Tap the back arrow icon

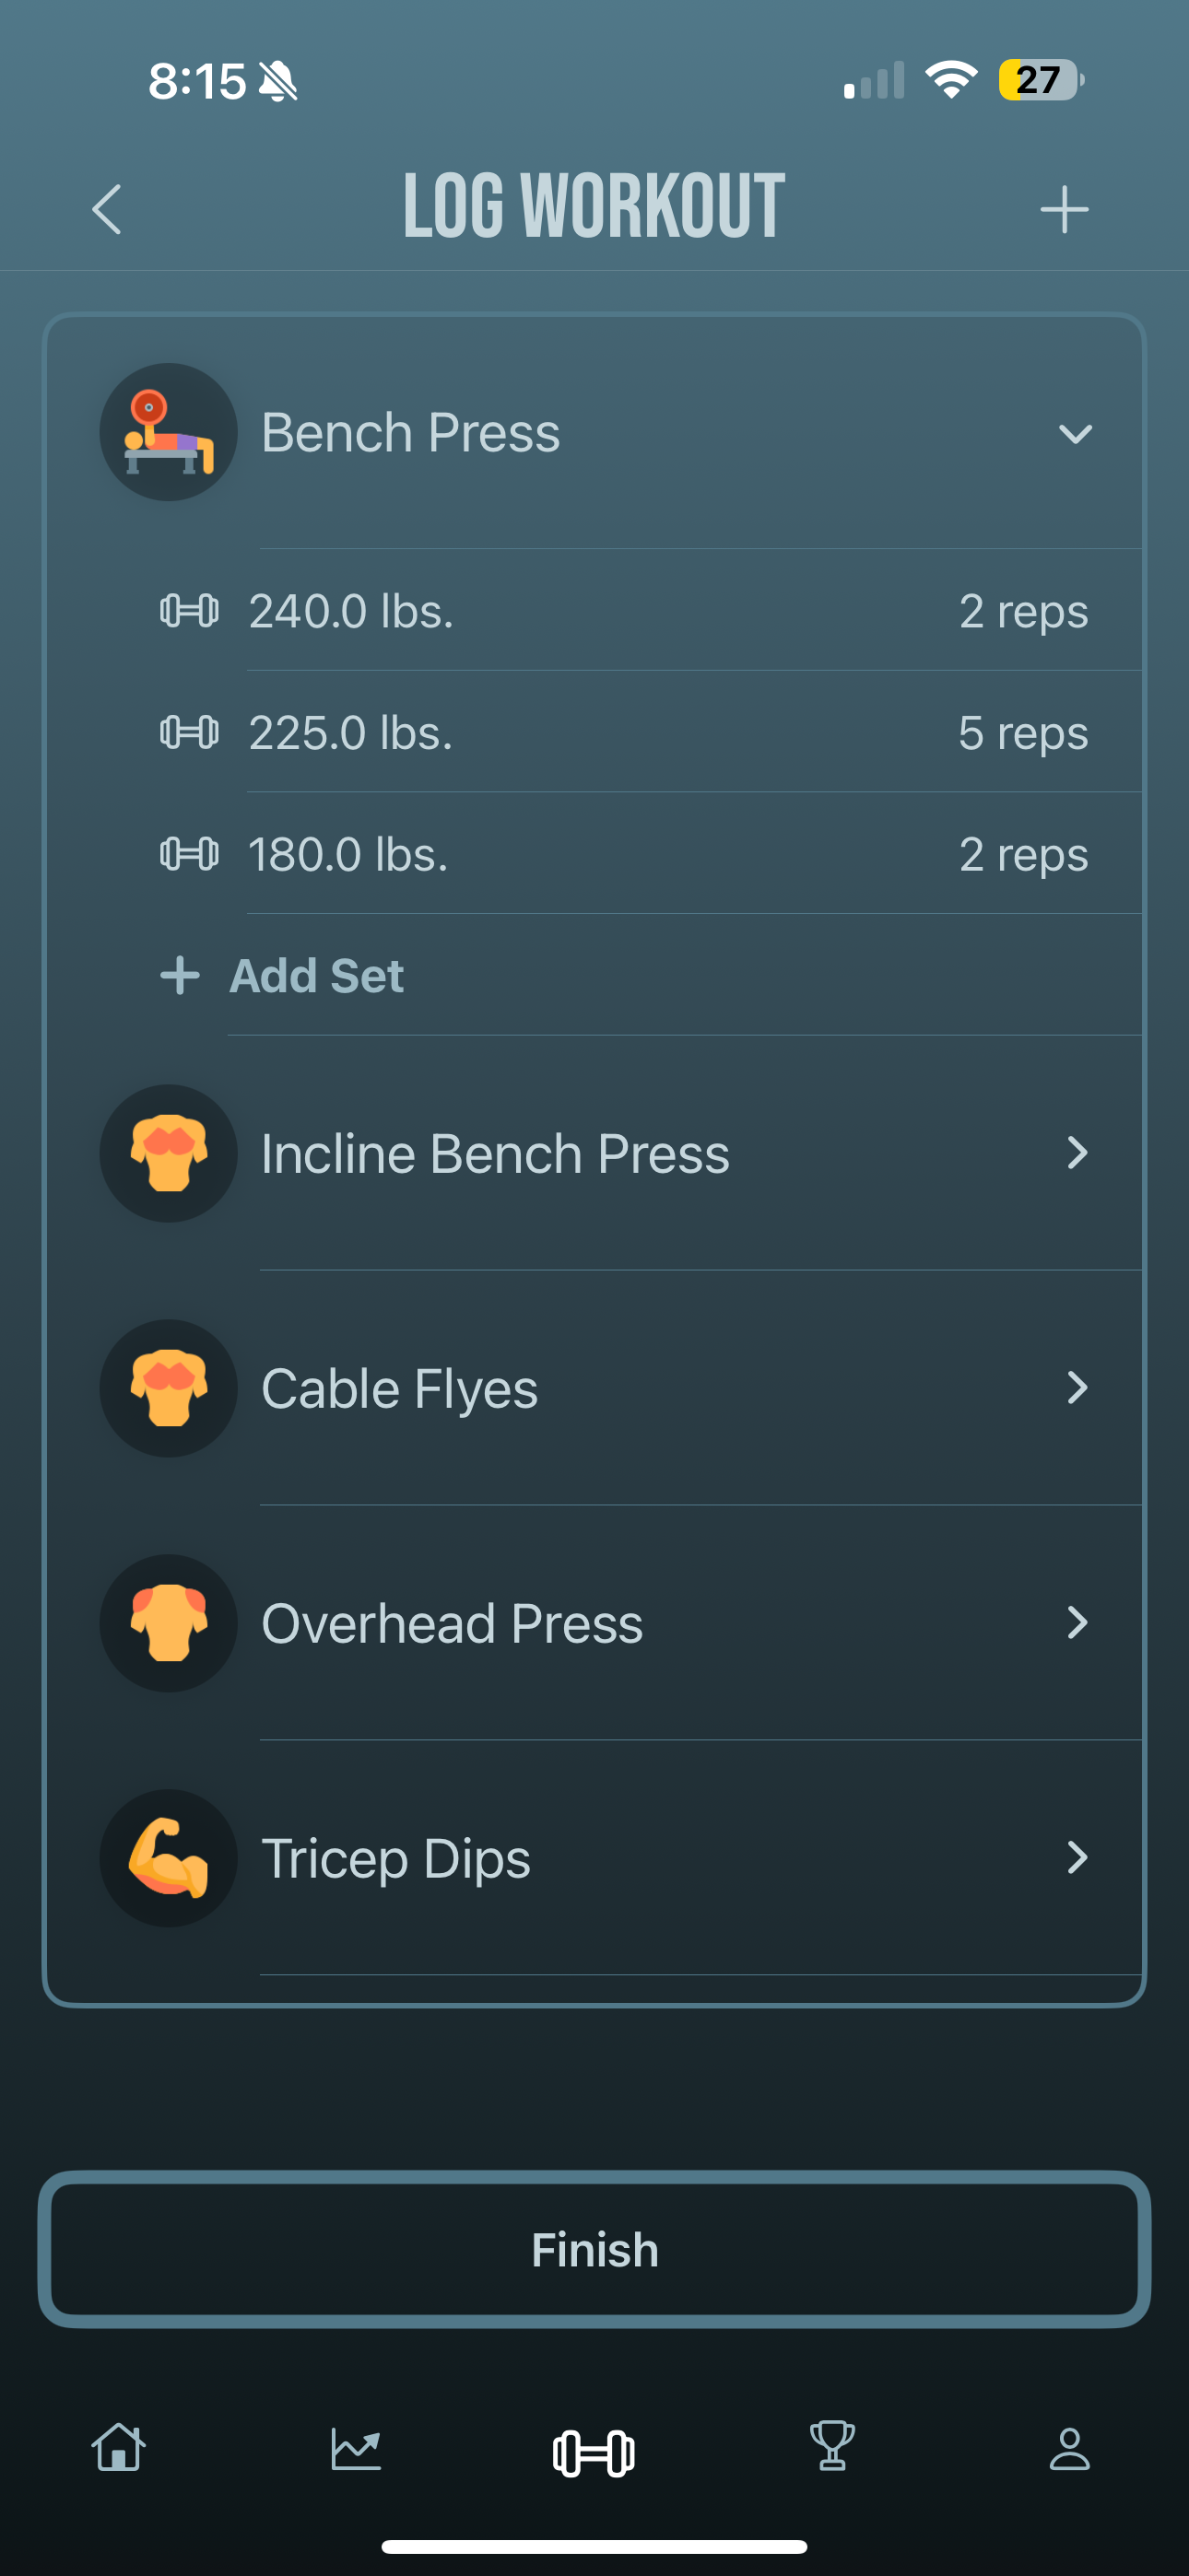coord(107,209)
